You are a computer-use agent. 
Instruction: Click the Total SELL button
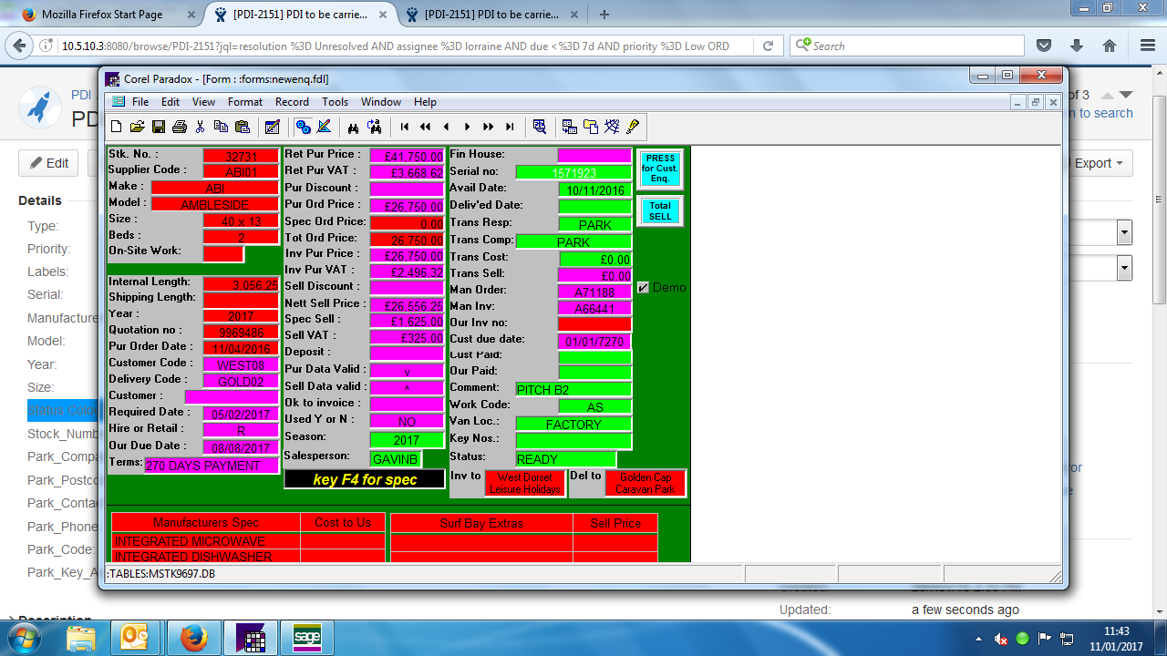coord(660,210)
